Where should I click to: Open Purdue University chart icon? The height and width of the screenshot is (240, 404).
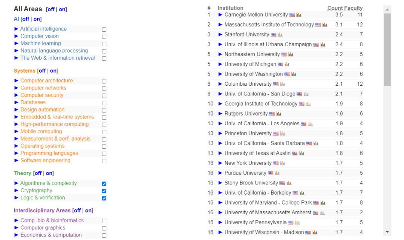click(x=277, y=173)
